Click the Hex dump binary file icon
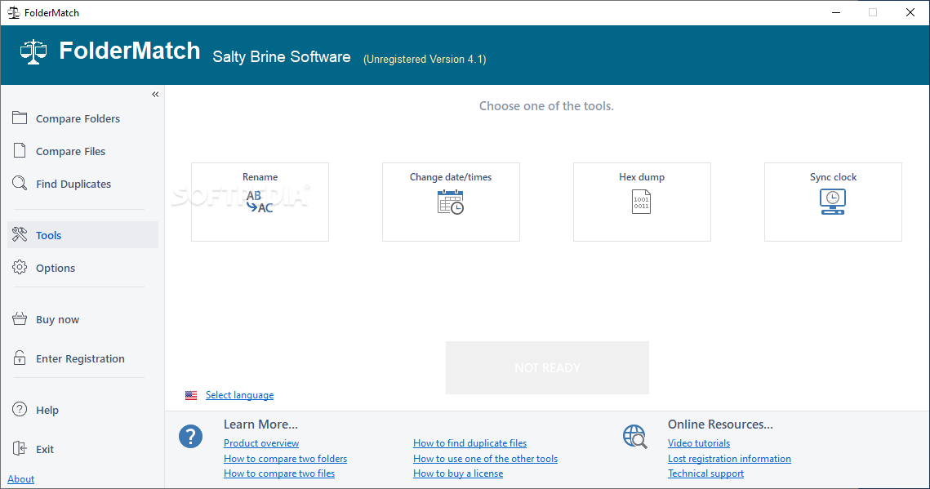This screenshot has width=930, height=489. point(641,202)
